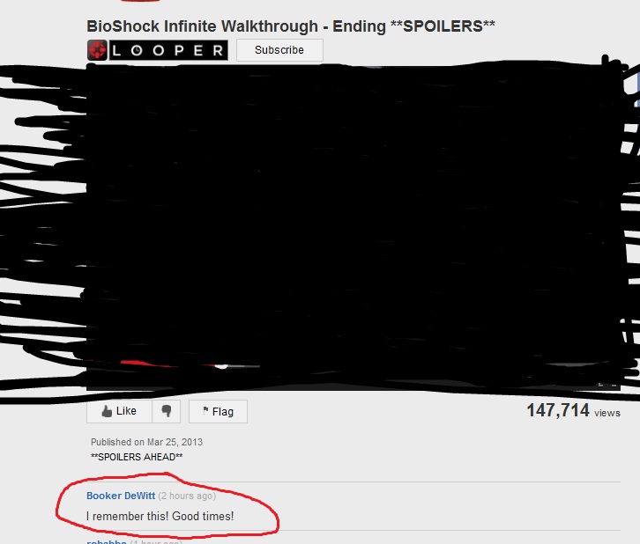Image resolution: width=640 pixels, height=544 pixels.
Task: Click the Published on Mar 25, 2013 text
Action: [x=146, y=442]
